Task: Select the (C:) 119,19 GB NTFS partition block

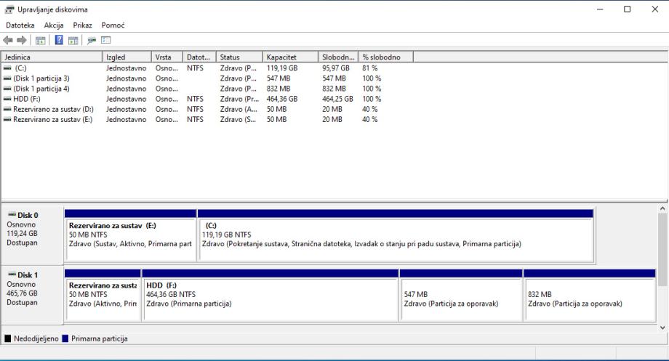Action: [x=396, y=235]
